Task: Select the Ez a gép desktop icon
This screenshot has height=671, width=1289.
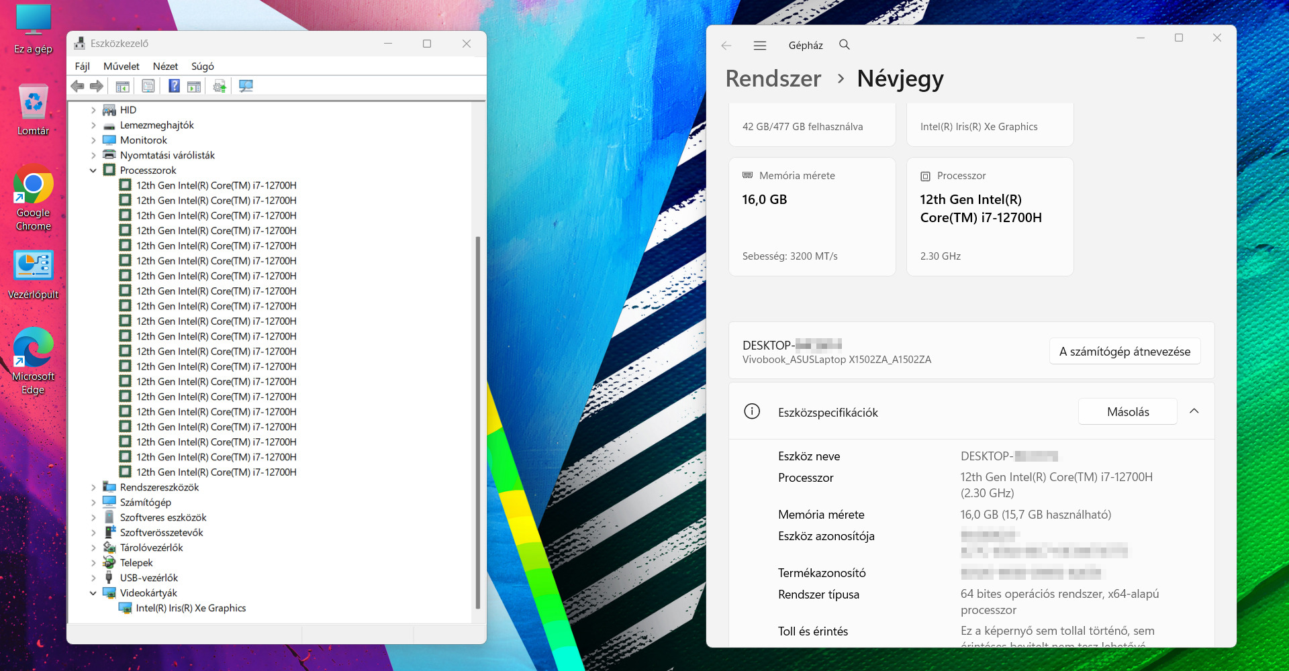Action: click(x=34, y=30)
